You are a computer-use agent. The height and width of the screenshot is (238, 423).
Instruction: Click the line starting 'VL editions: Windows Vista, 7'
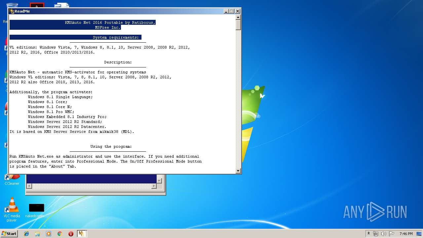tap(100, 47)
